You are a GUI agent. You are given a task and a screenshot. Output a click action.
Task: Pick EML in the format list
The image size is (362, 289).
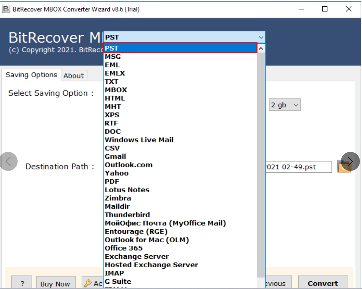point(180,65)
